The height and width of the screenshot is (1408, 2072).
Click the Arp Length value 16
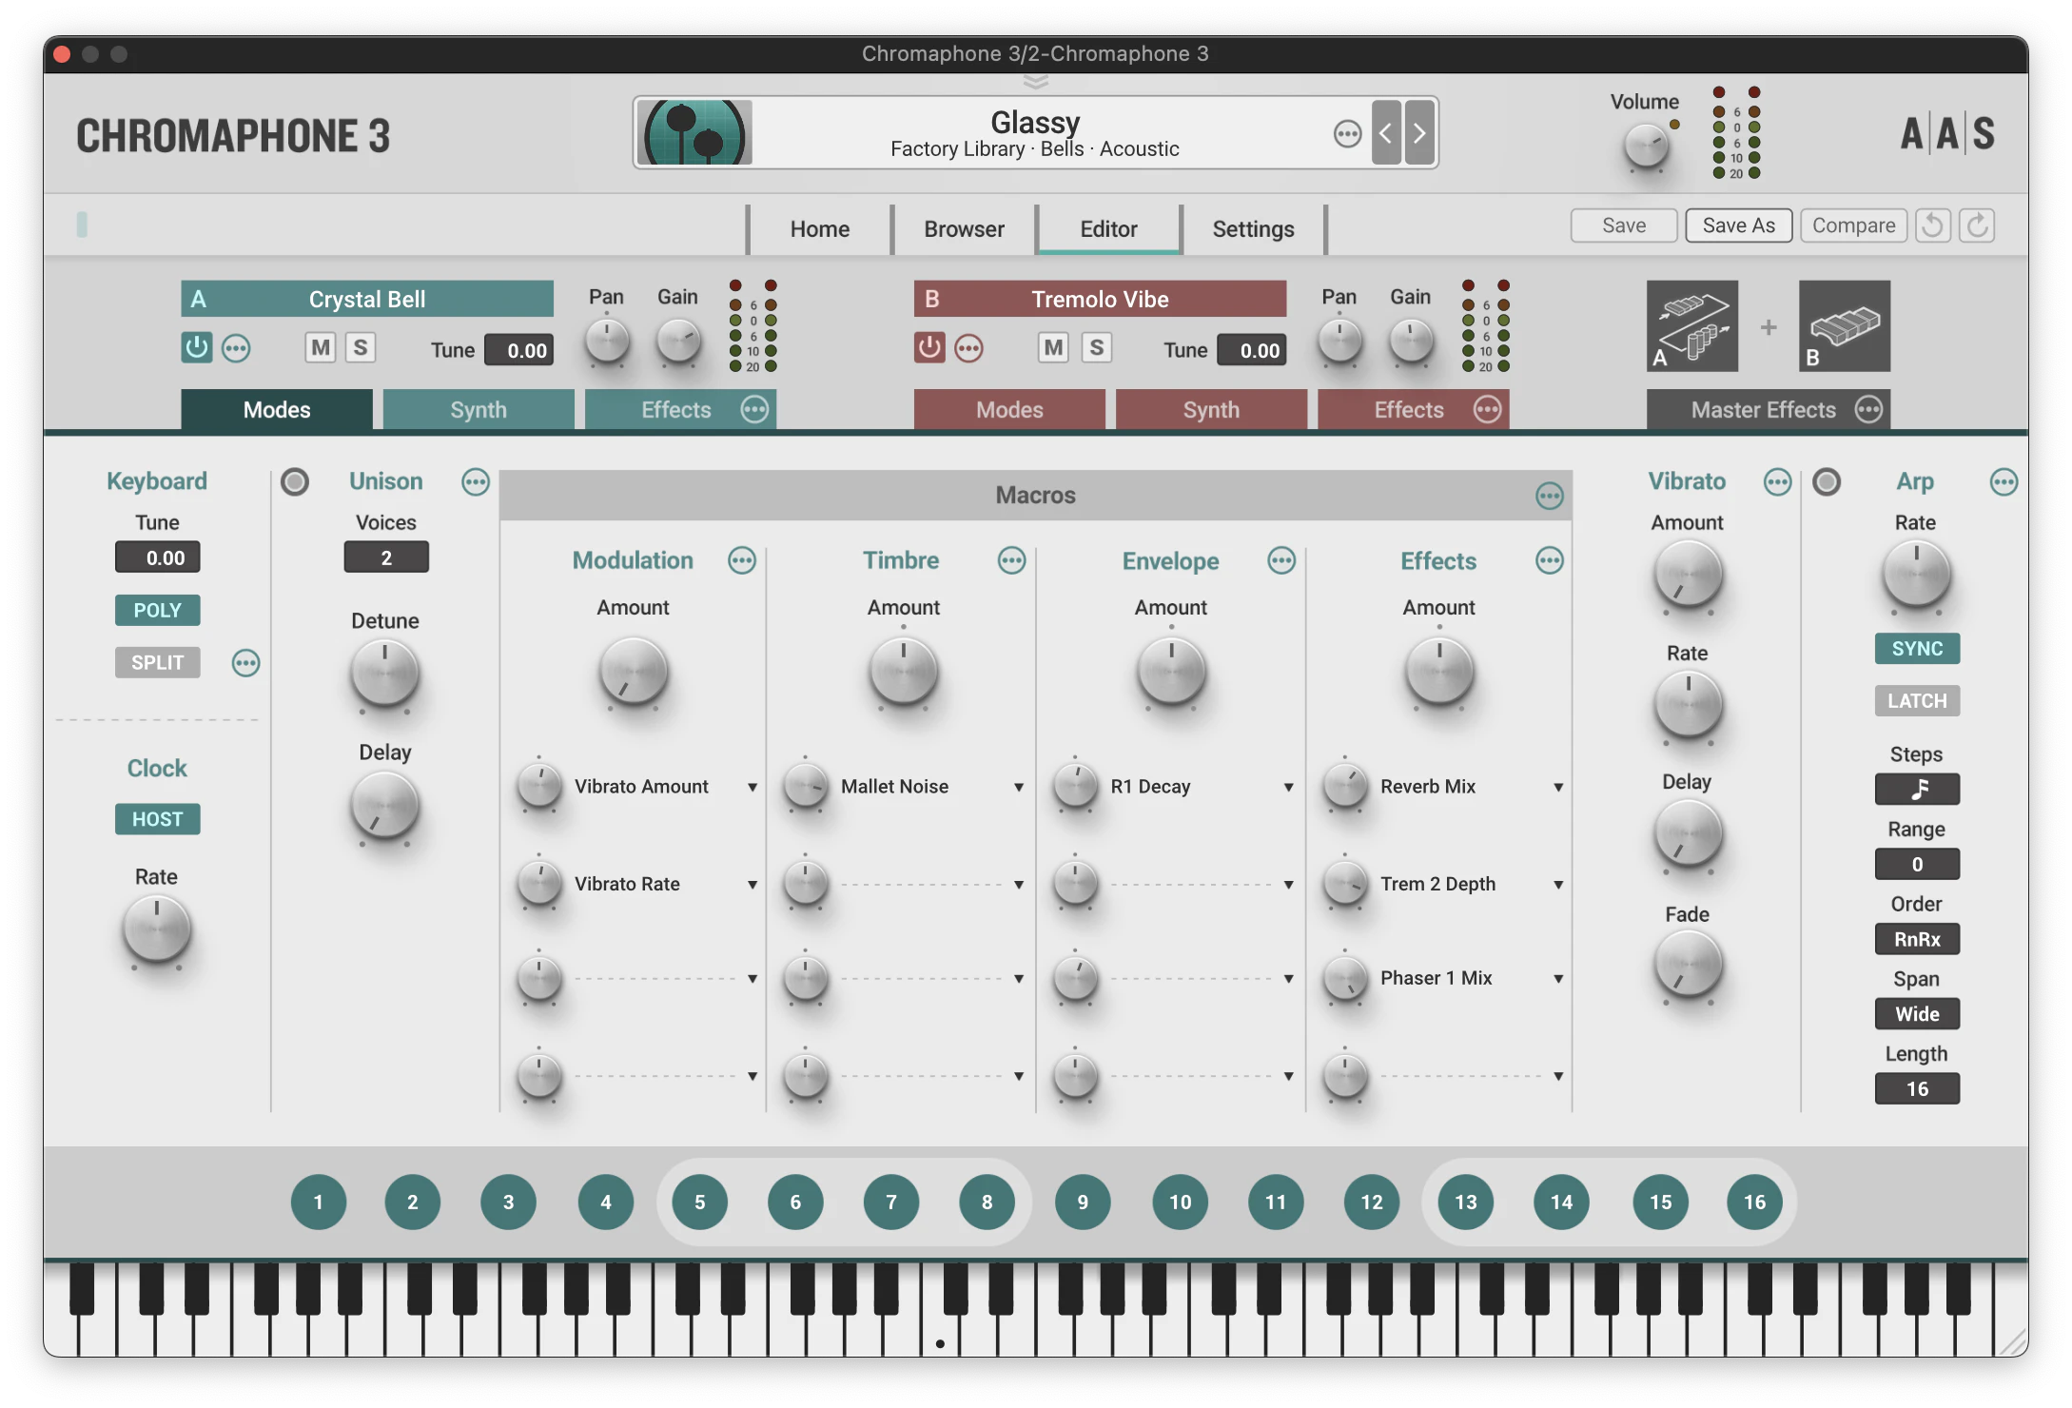click(1917, 1089)
